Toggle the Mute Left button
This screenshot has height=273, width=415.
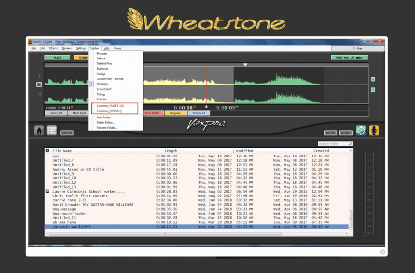coord(56,113)
